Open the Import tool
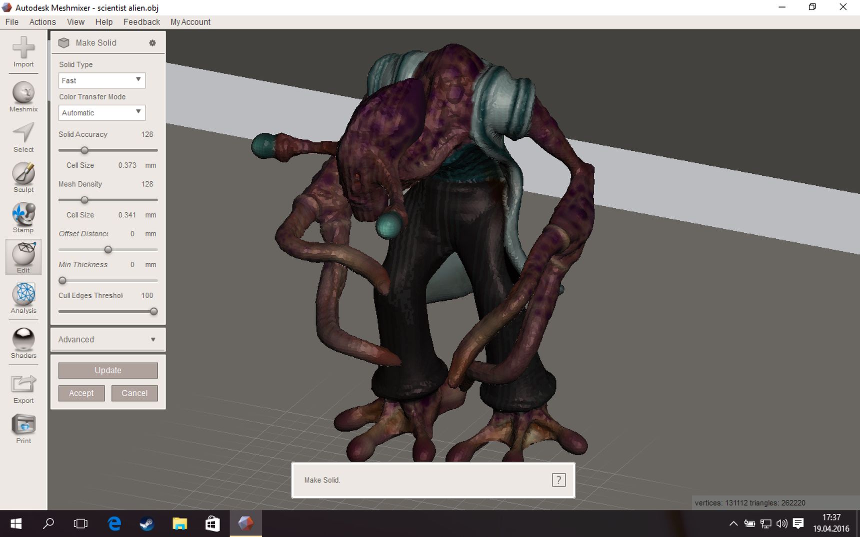Screen dimensions: 860x537 [23, 52]
